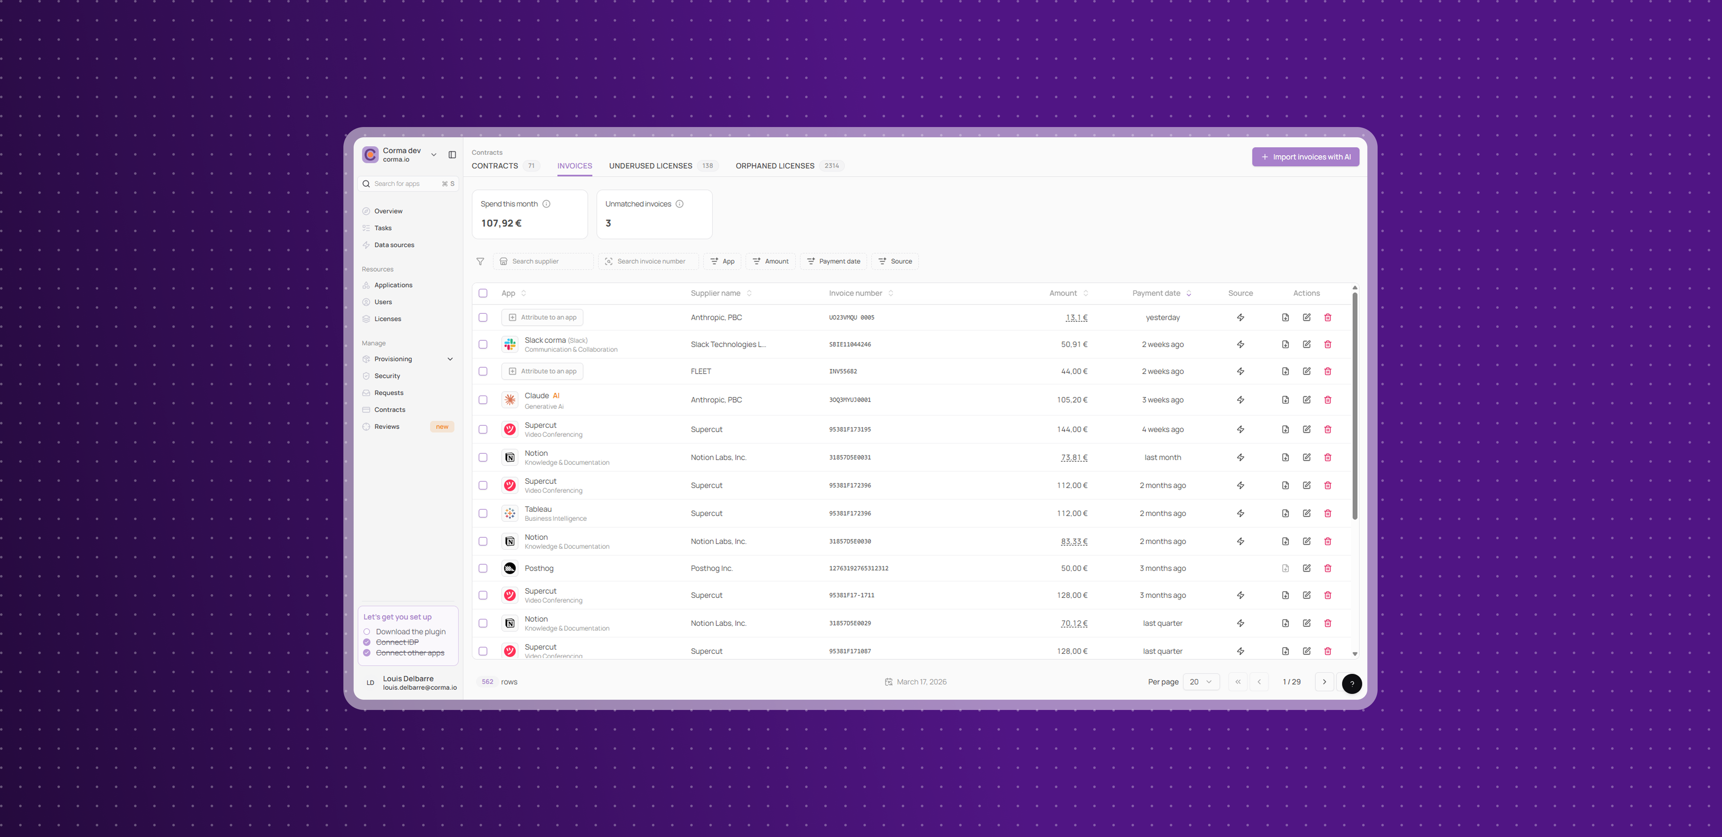Focus the Search invoice number field
Image resolution: width=1722 pixels, height=837 pixels.
click(648, 262)
